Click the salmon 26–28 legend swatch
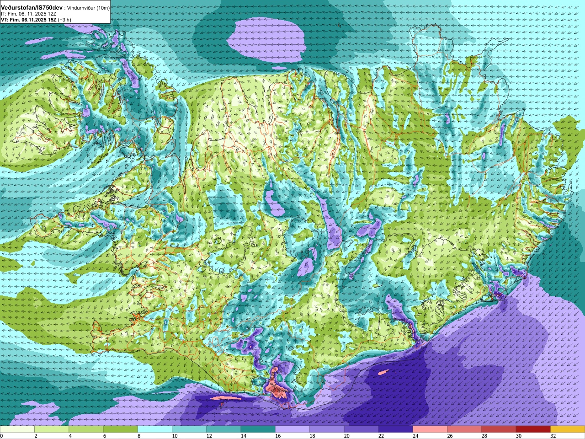This screenshot has height=439, width=585. [464, 429]
